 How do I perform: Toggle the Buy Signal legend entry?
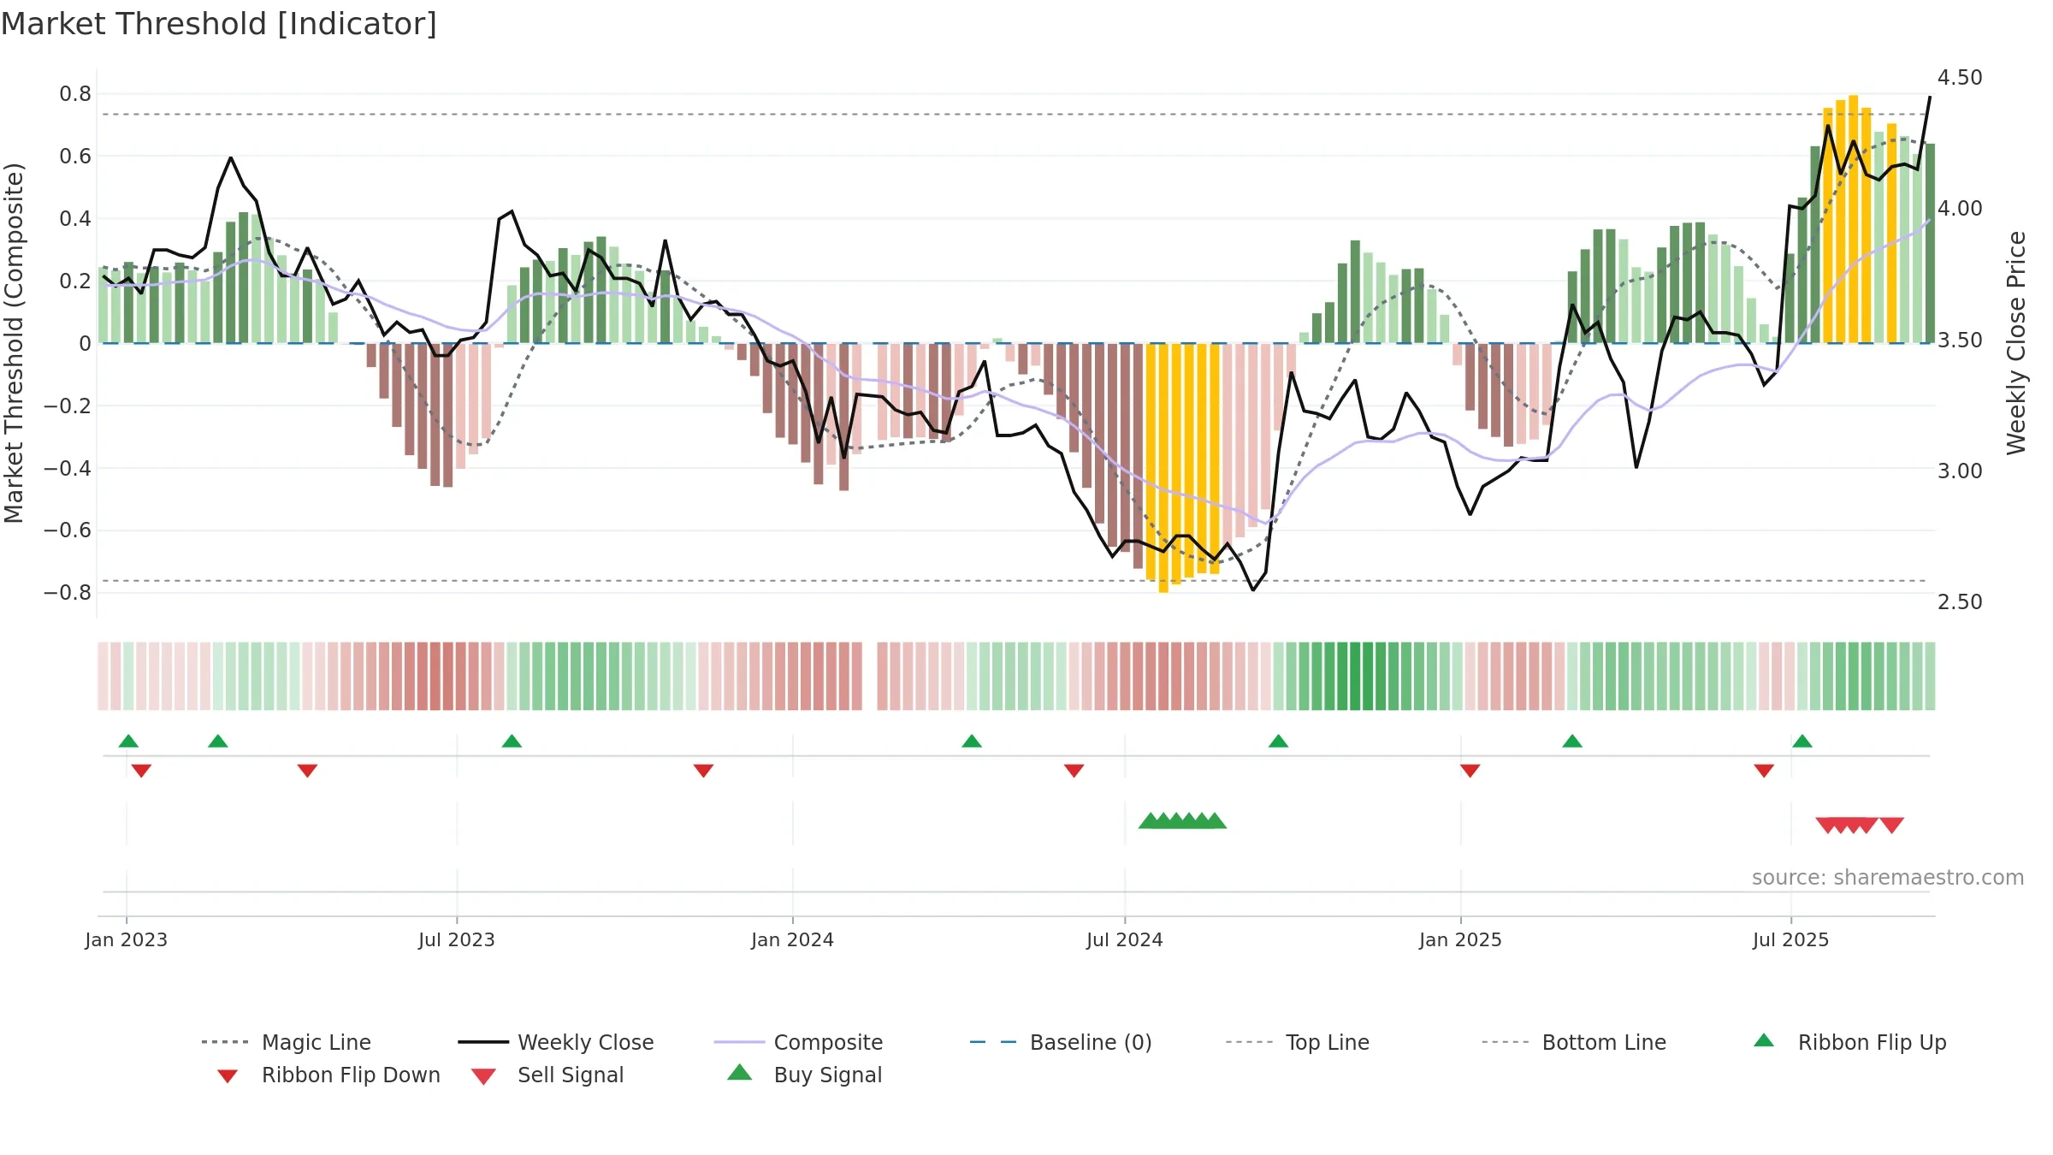click(x=804, y=1075)
